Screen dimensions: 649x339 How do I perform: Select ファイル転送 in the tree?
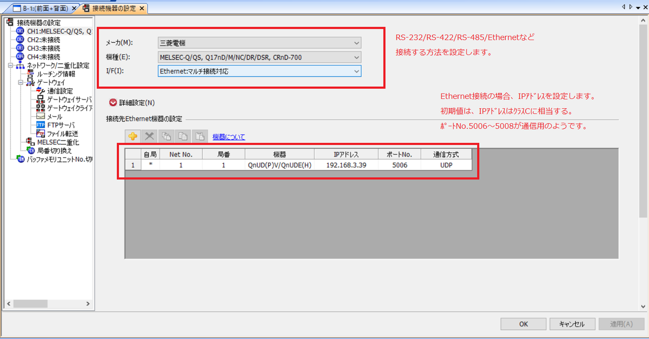(63, 134)
